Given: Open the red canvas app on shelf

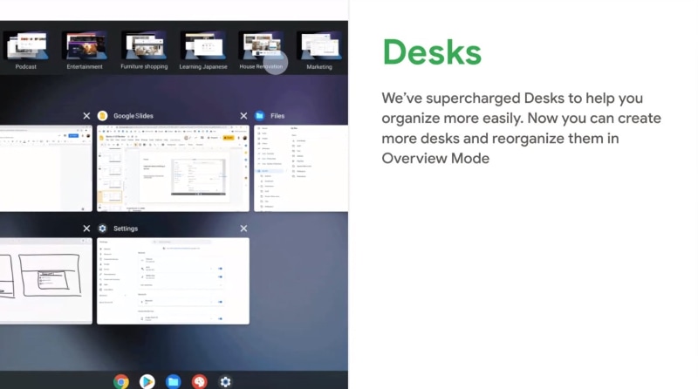Looking at the screenshot, I should tap(200, 381).
